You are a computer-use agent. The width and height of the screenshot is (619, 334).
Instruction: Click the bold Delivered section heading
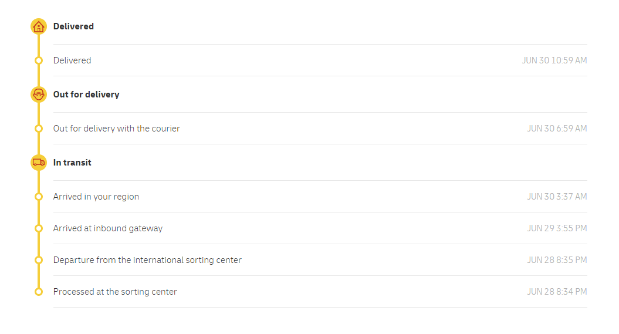point(73,26)
